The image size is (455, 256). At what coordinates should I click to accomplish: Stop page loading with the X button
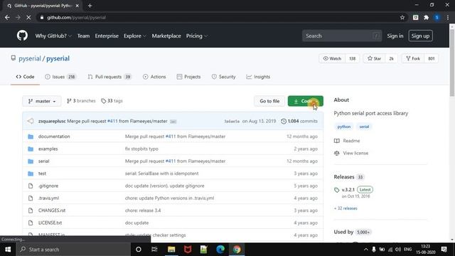click(x=28, y=17)
